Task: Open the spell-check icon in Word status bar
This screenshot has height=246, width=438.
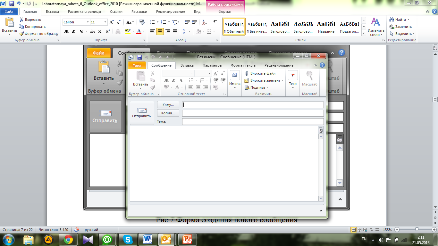Action: point(77,230)
